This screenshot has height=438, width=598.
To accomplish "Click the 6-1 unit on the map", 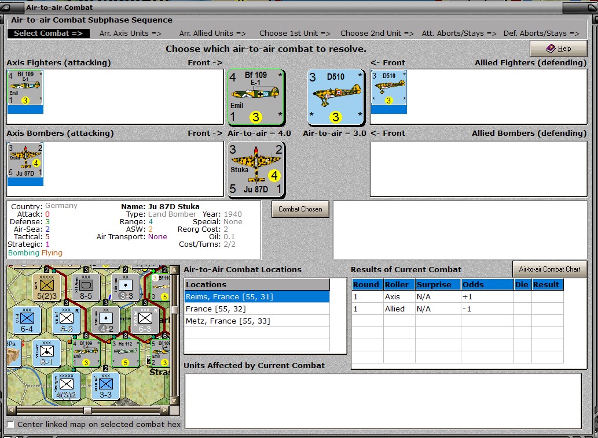I will pos(46,354).
